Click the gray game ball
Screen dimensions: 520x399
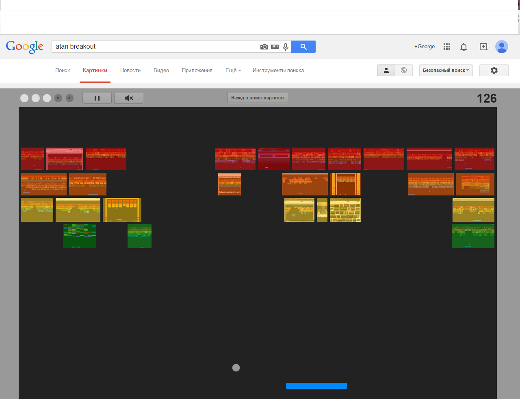pos(236,368)
